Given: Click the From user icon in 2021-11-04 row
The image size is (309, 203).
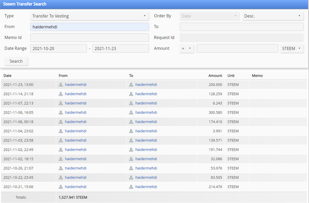Looking at the screenshot, I should coord(61,131).
